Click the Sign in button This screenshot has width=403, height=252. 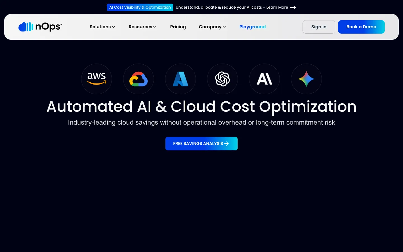coord(319,27)
